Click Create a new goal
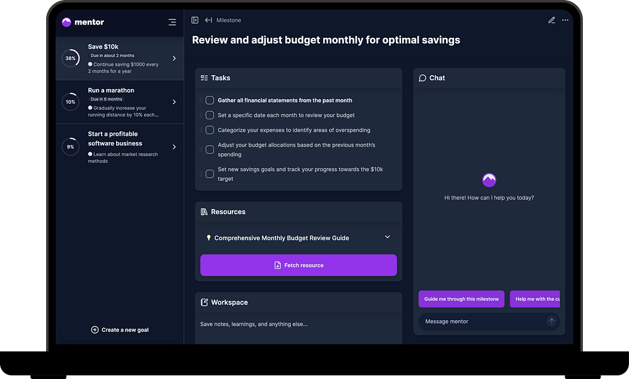 120,330
